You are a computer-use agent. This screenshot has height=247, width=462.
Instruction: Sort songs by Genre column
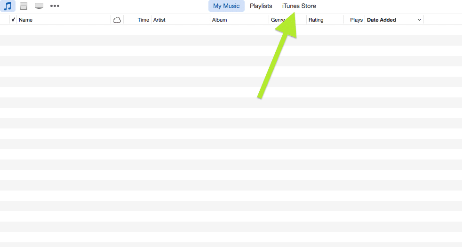click(x=287, y=20)
